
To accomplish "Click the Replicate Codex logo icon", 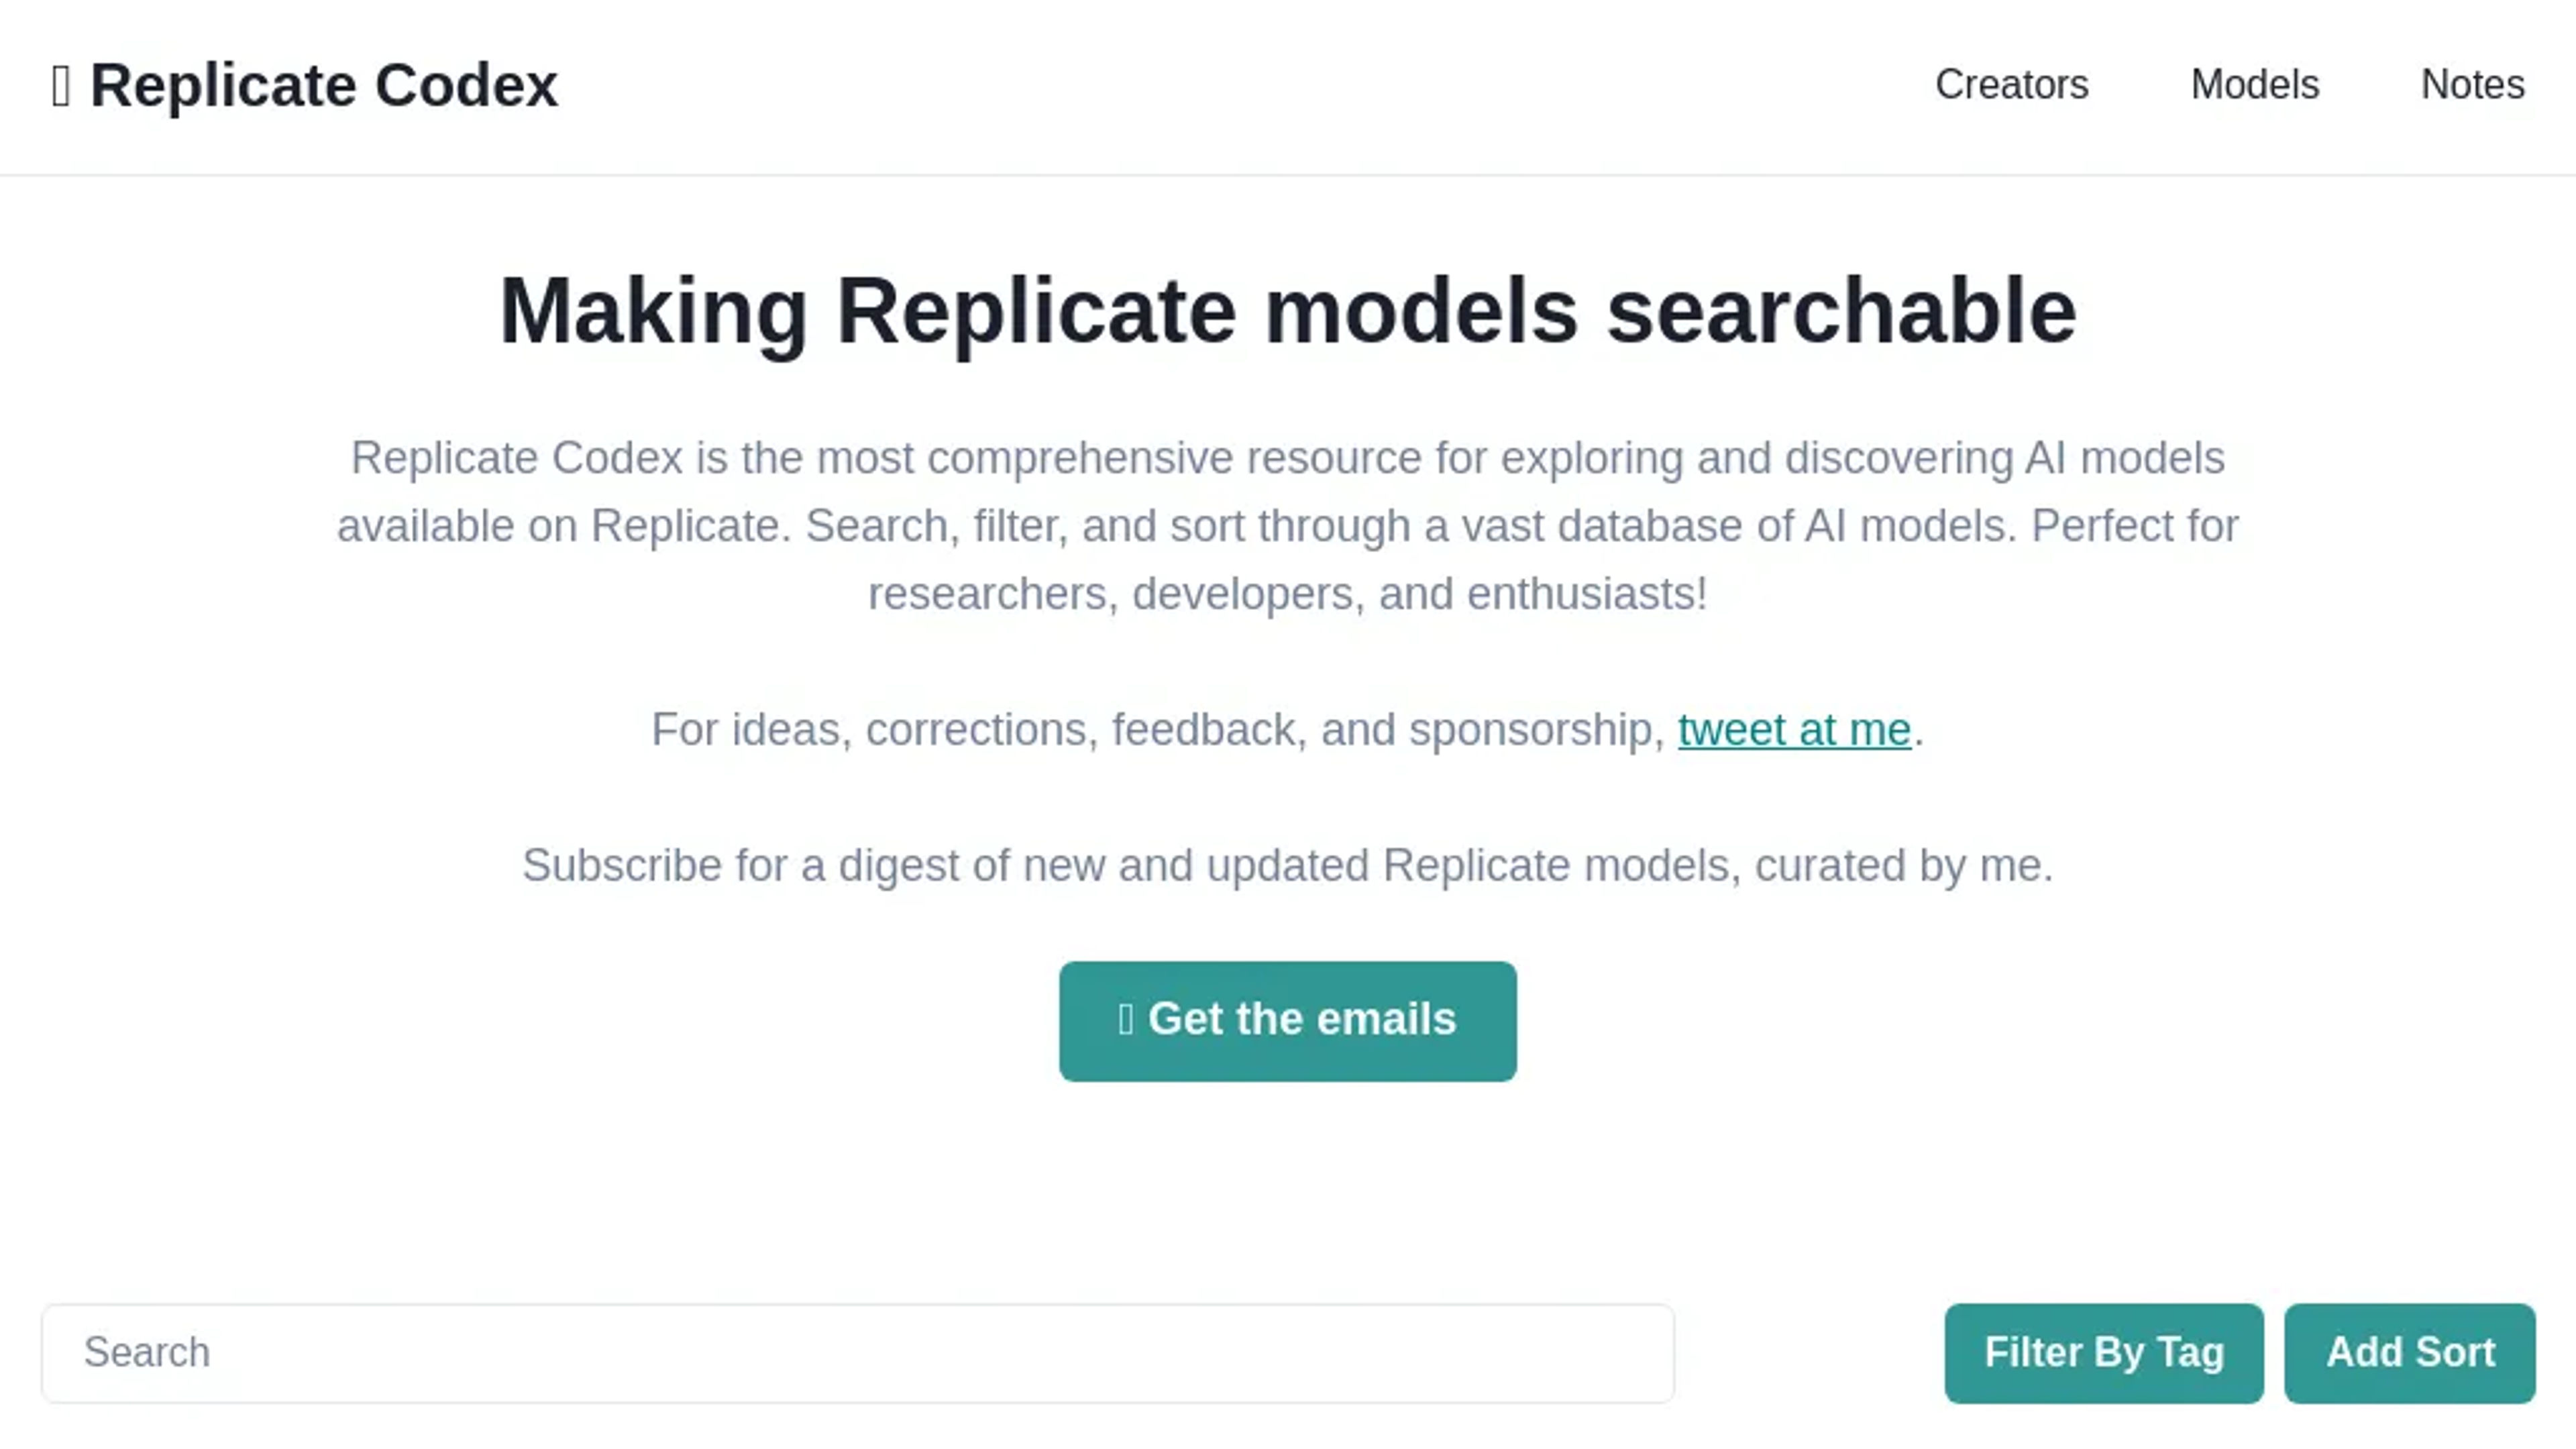I will click(62, 83).
